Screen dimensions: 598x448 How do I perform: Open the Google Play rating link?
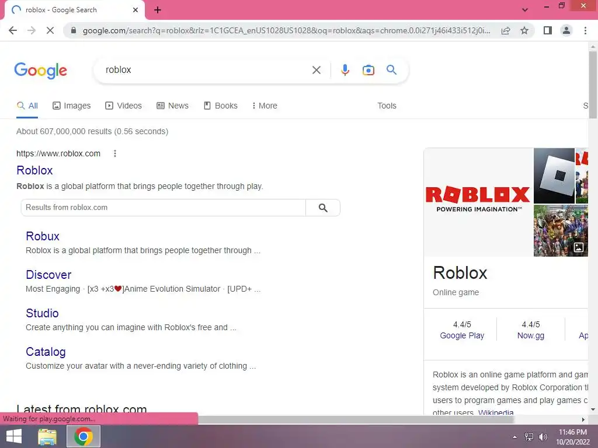point(462,335)
